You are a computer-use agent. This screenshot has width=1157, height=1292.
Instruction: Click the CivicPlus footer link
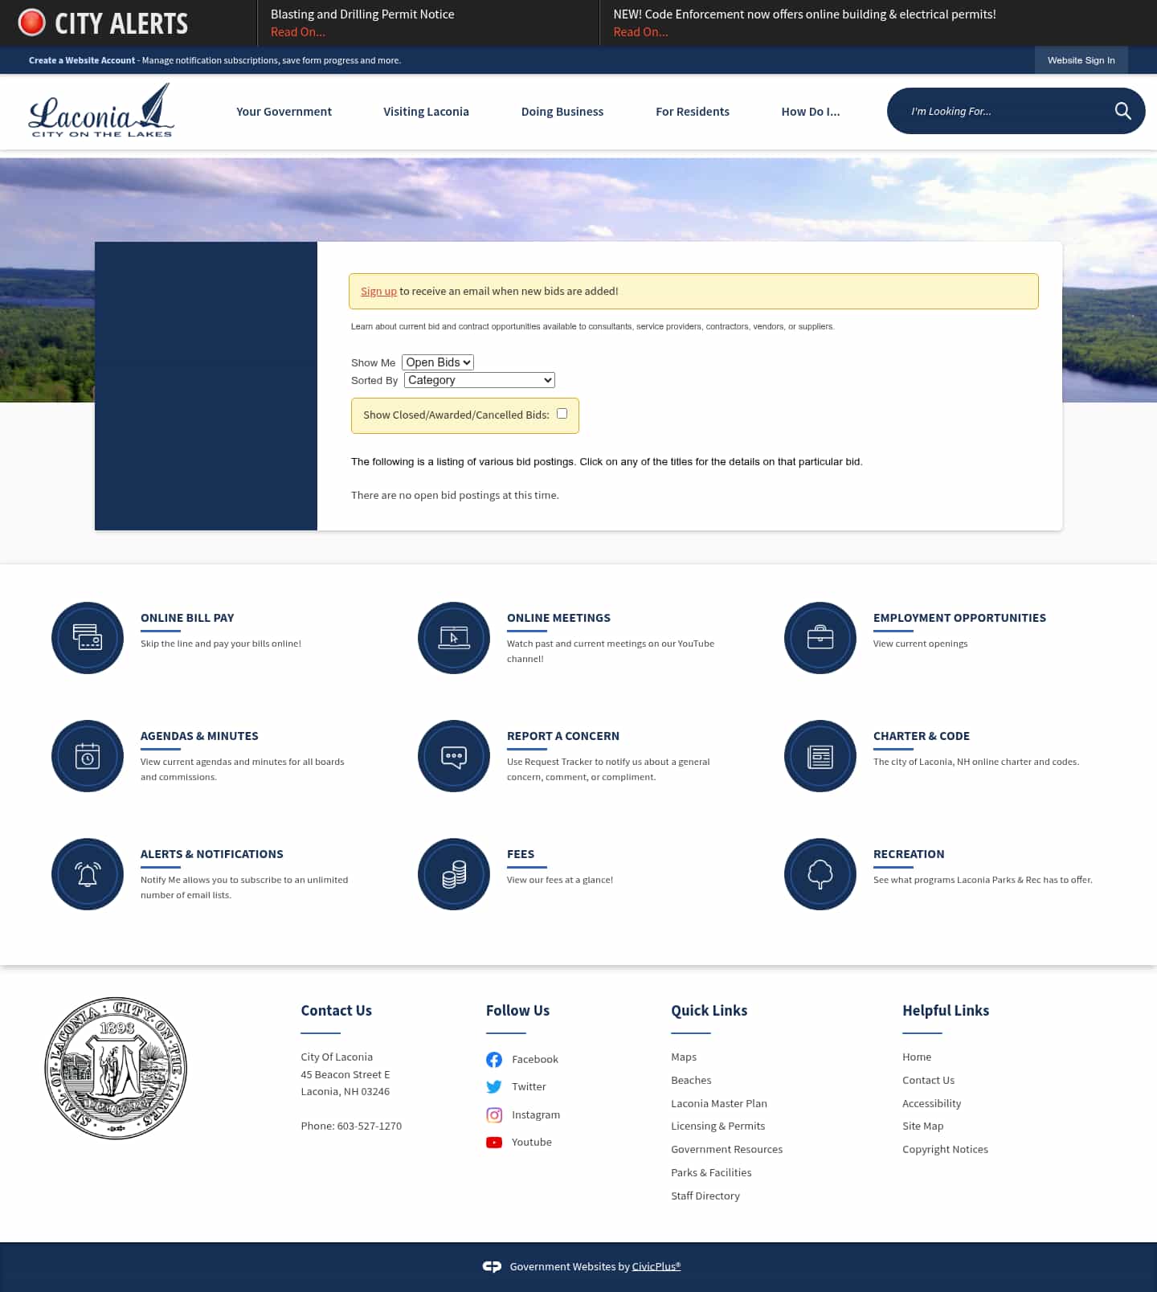(656, 1267)
